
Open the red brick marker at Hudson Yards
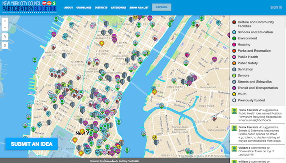click(53, 47)
